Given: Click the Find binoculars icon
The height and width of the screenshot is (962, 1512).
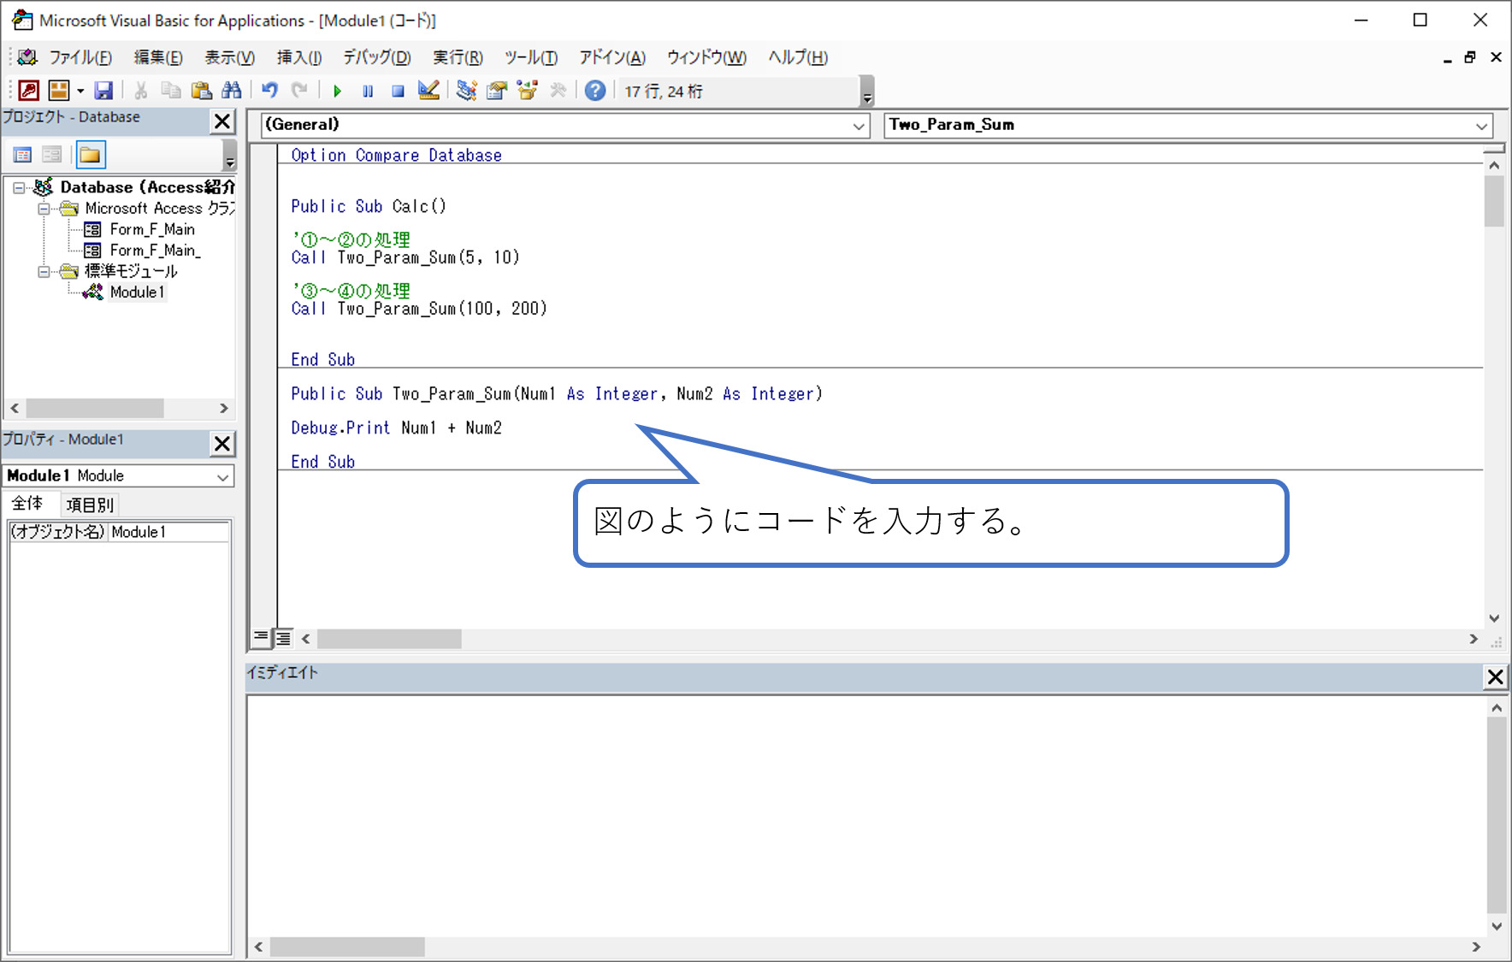Looking at the screenshot, I should 232,91.
